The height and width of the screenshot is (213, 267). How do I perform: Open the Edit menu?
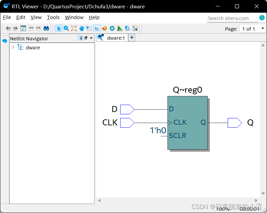21,17
